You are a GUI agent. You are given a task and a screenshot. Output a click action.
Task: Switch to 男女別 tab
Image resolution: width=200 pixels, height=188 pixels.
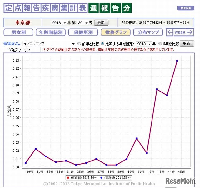point(18,32)
